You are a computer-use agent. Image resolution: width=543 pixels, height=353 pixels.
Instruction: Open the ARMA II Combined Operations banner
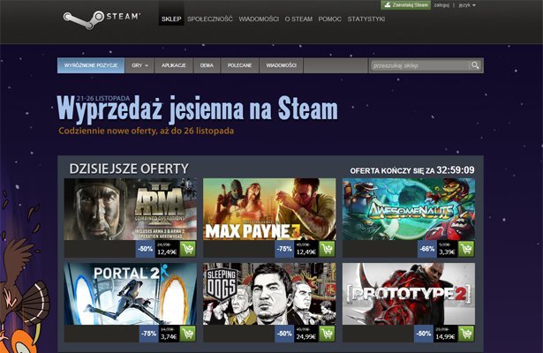coord(131,209)
